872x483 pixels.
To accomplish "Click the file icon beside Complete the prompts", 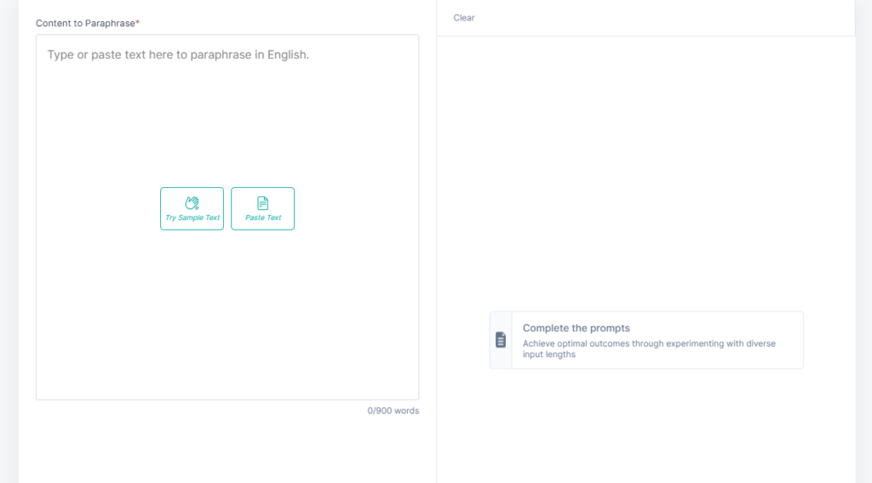I will (x=501, y=340).
